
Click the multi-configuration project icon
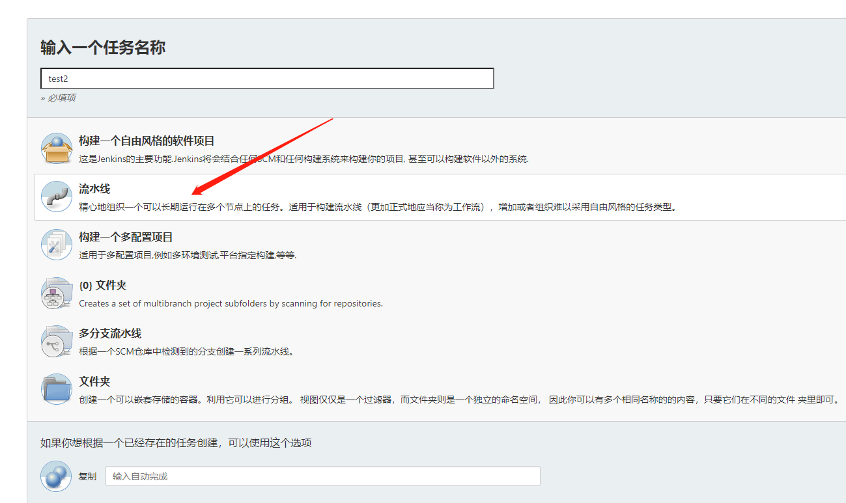(x=57, y=245)
